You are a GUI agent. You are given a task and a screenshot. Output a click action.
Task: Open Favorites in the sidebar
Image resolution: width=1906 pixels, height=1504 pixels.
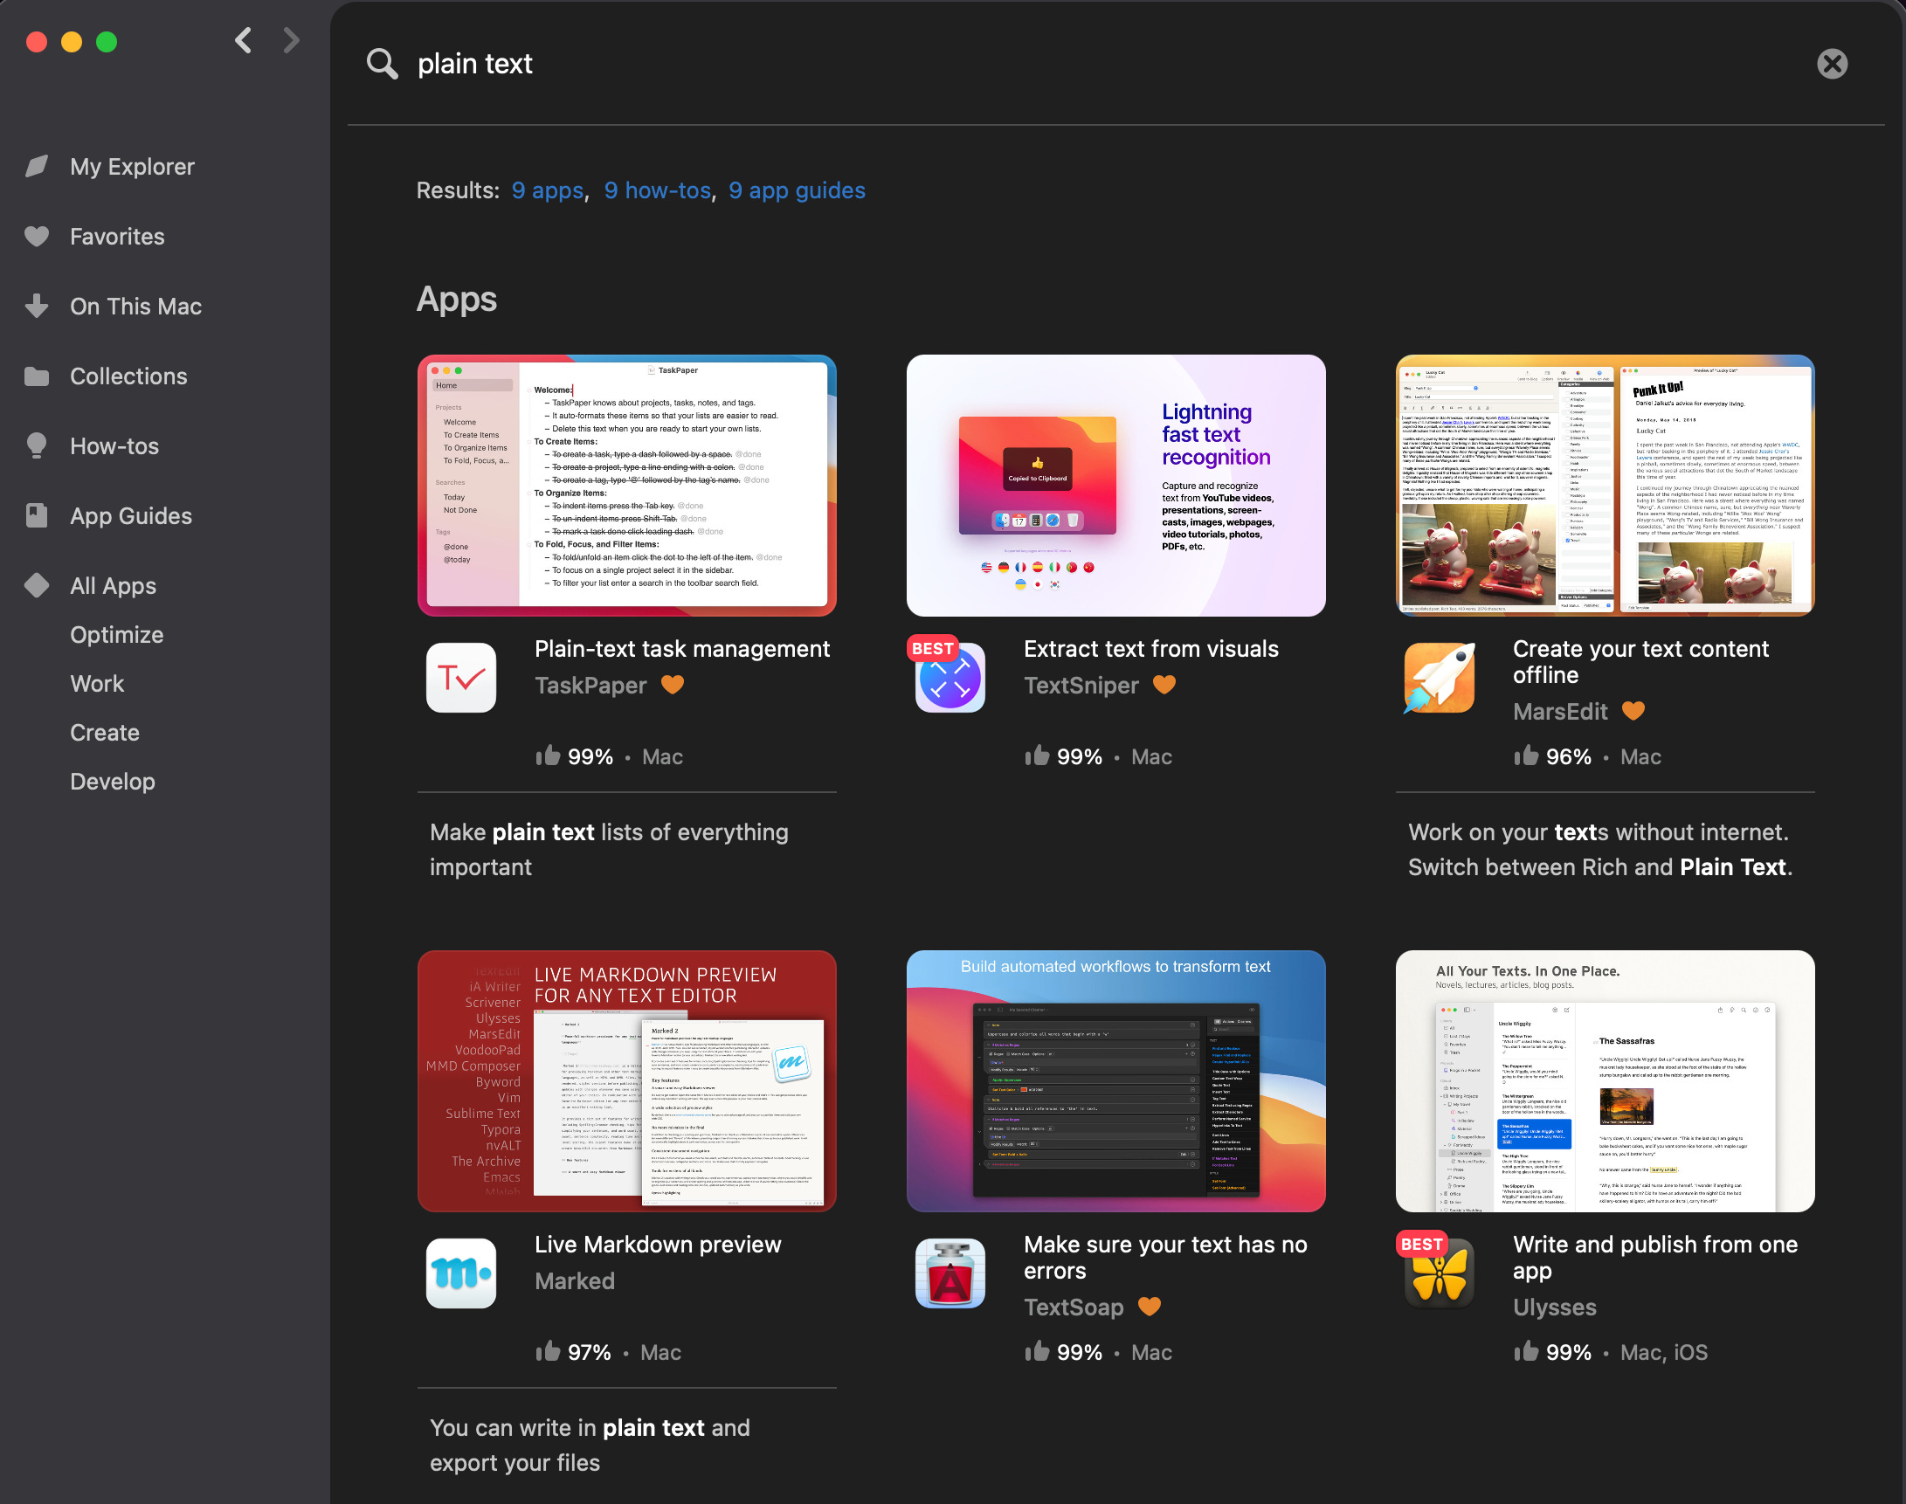[117, 236]
